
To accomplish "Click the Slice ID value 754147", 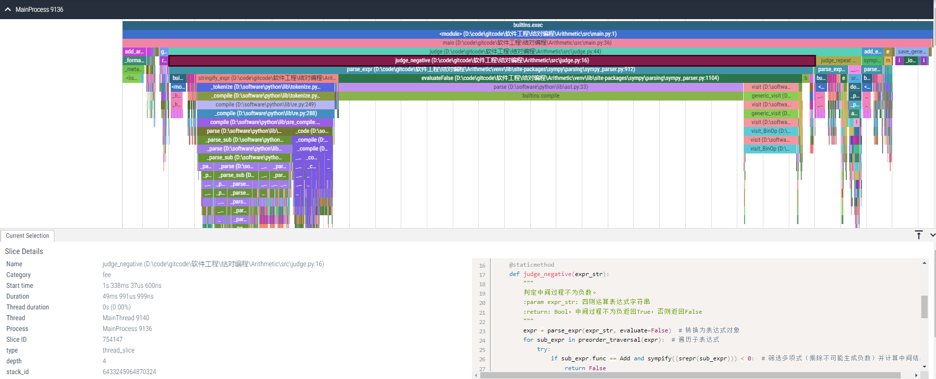I will click(113, 339).
